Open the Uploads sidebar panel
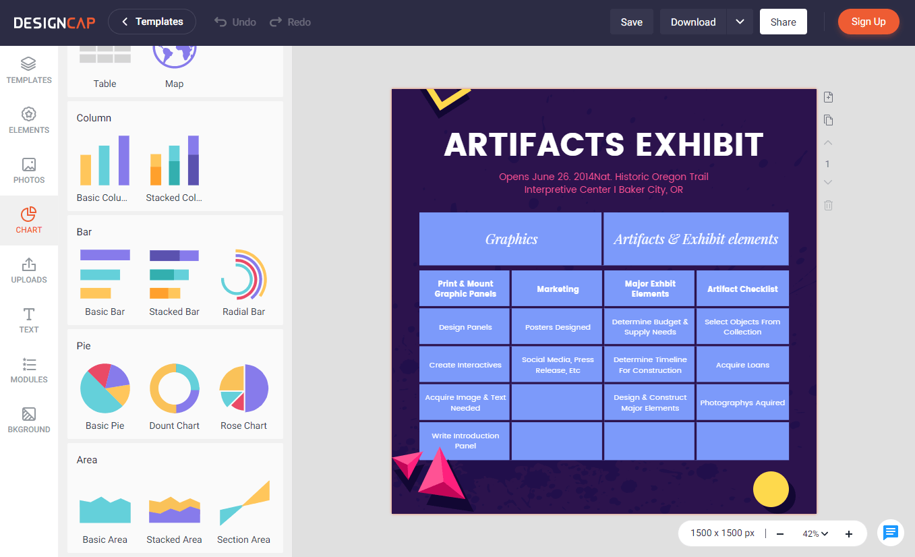 tap(29, 270)
